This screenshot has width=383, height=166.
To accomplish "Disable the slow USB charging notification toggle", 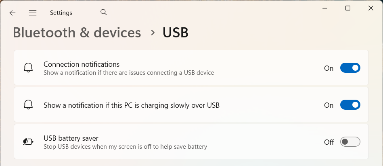I will point(350,105).
